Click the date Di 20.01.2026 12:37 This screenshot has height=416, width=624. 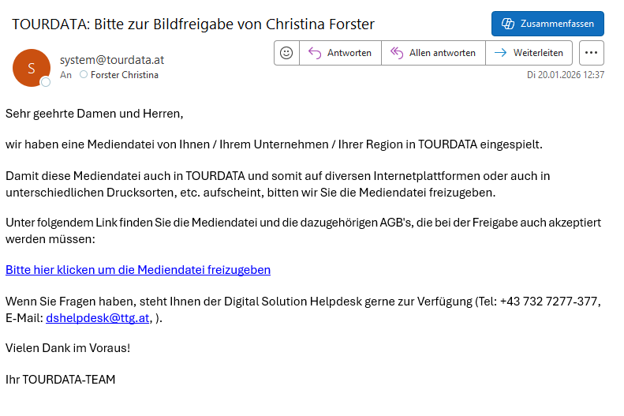(x=566, y=75)
